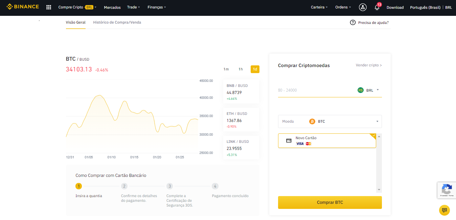Click the -0.46% price change text
Viewport: 456px width, 220px height.
click(101, 70)
